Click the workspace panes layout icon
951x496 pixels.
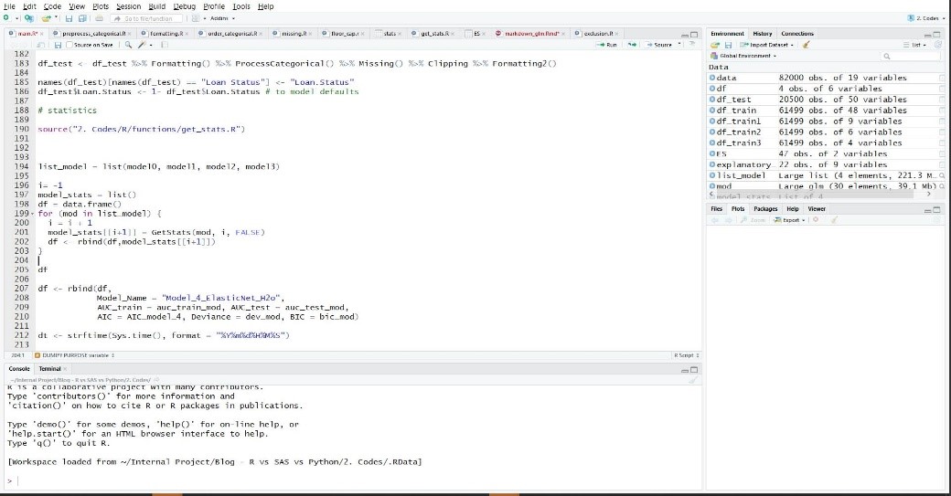[196, 18]
